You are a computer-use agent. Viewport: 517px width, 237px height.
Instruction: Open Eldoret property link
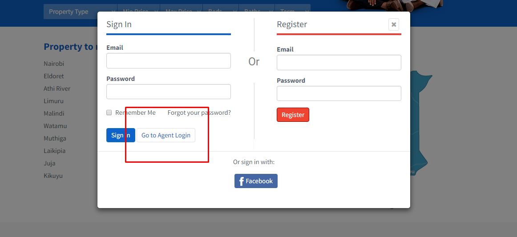(x=54, y=76)
